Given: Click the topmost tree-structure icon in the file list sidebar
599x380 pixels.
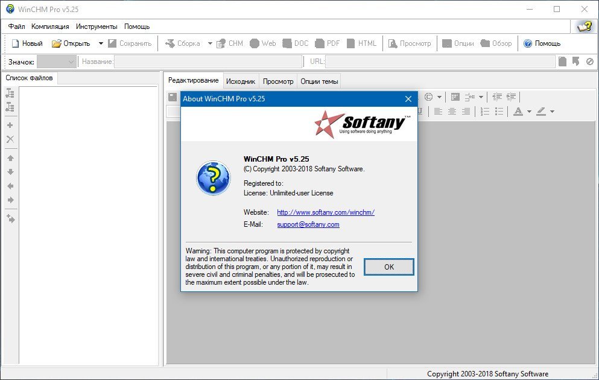Looking at the screenshot, I should [10, 93].
